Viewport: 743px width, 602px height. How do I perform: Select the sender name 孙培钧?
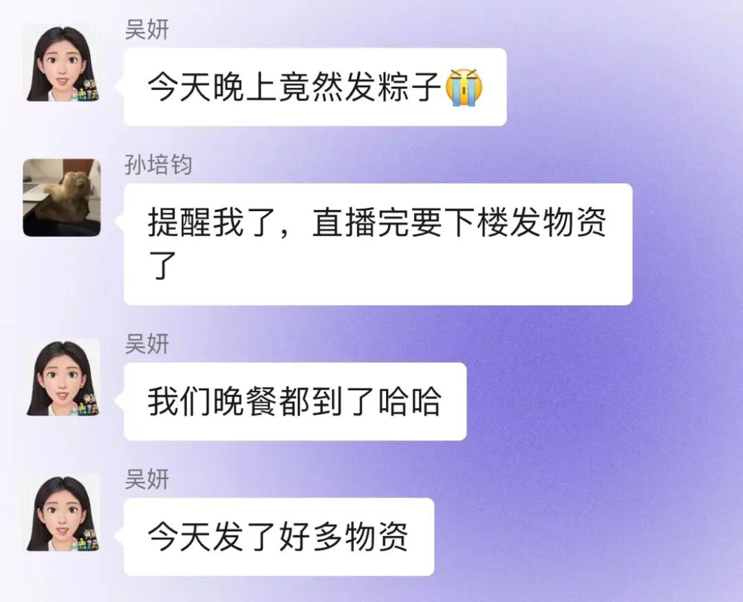pyautogui.click(x=158, y=164)
